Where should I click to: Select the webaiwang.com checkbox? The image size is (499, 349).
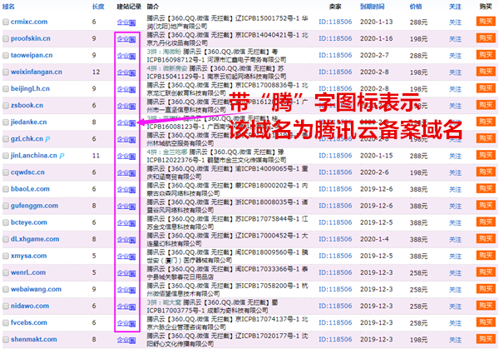click(6, 289)
